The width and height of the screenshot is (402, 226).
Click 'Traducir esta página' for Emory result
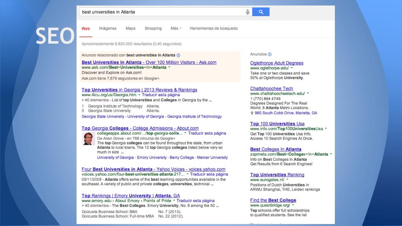[196, 200]
